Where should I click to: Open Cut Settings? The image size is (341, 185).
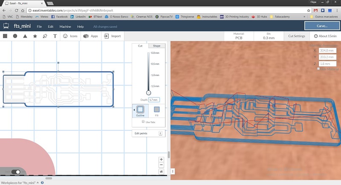click(297, 36)
